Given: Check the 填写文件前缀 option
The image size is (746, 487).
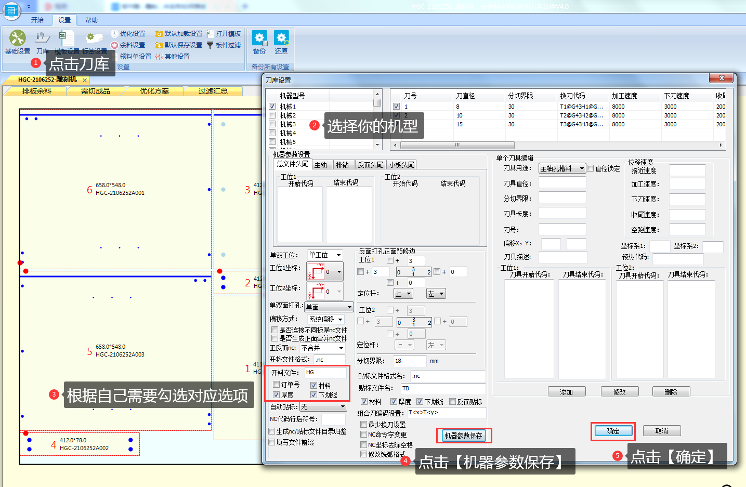Looking at the screenshot, I should click(271, 442).
